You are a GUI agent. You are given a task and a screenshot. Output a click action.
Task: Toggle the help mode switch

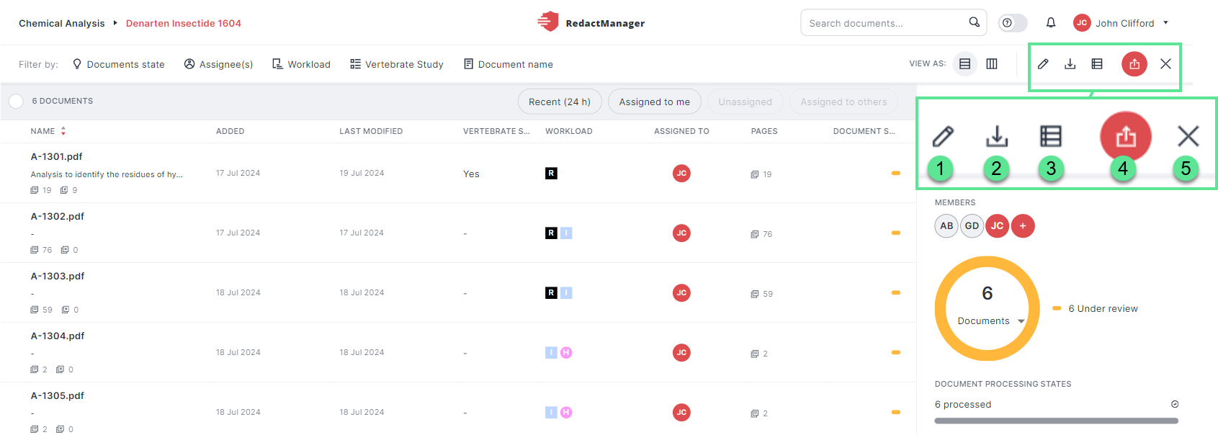[x=1012, y=23]
